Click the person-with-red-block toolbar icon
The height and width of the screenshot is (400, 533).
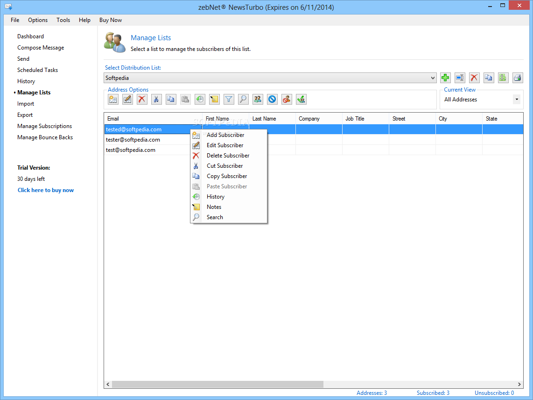[x=287, y=100]
